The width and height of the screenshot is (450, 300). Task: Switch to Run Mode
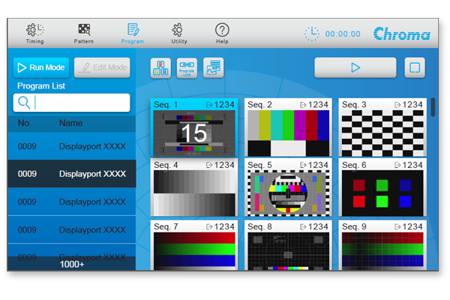pyautogui.click(x=41, y=67)
